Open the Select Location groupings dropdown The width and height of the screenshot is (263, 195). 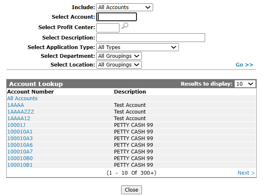(119, 65)
